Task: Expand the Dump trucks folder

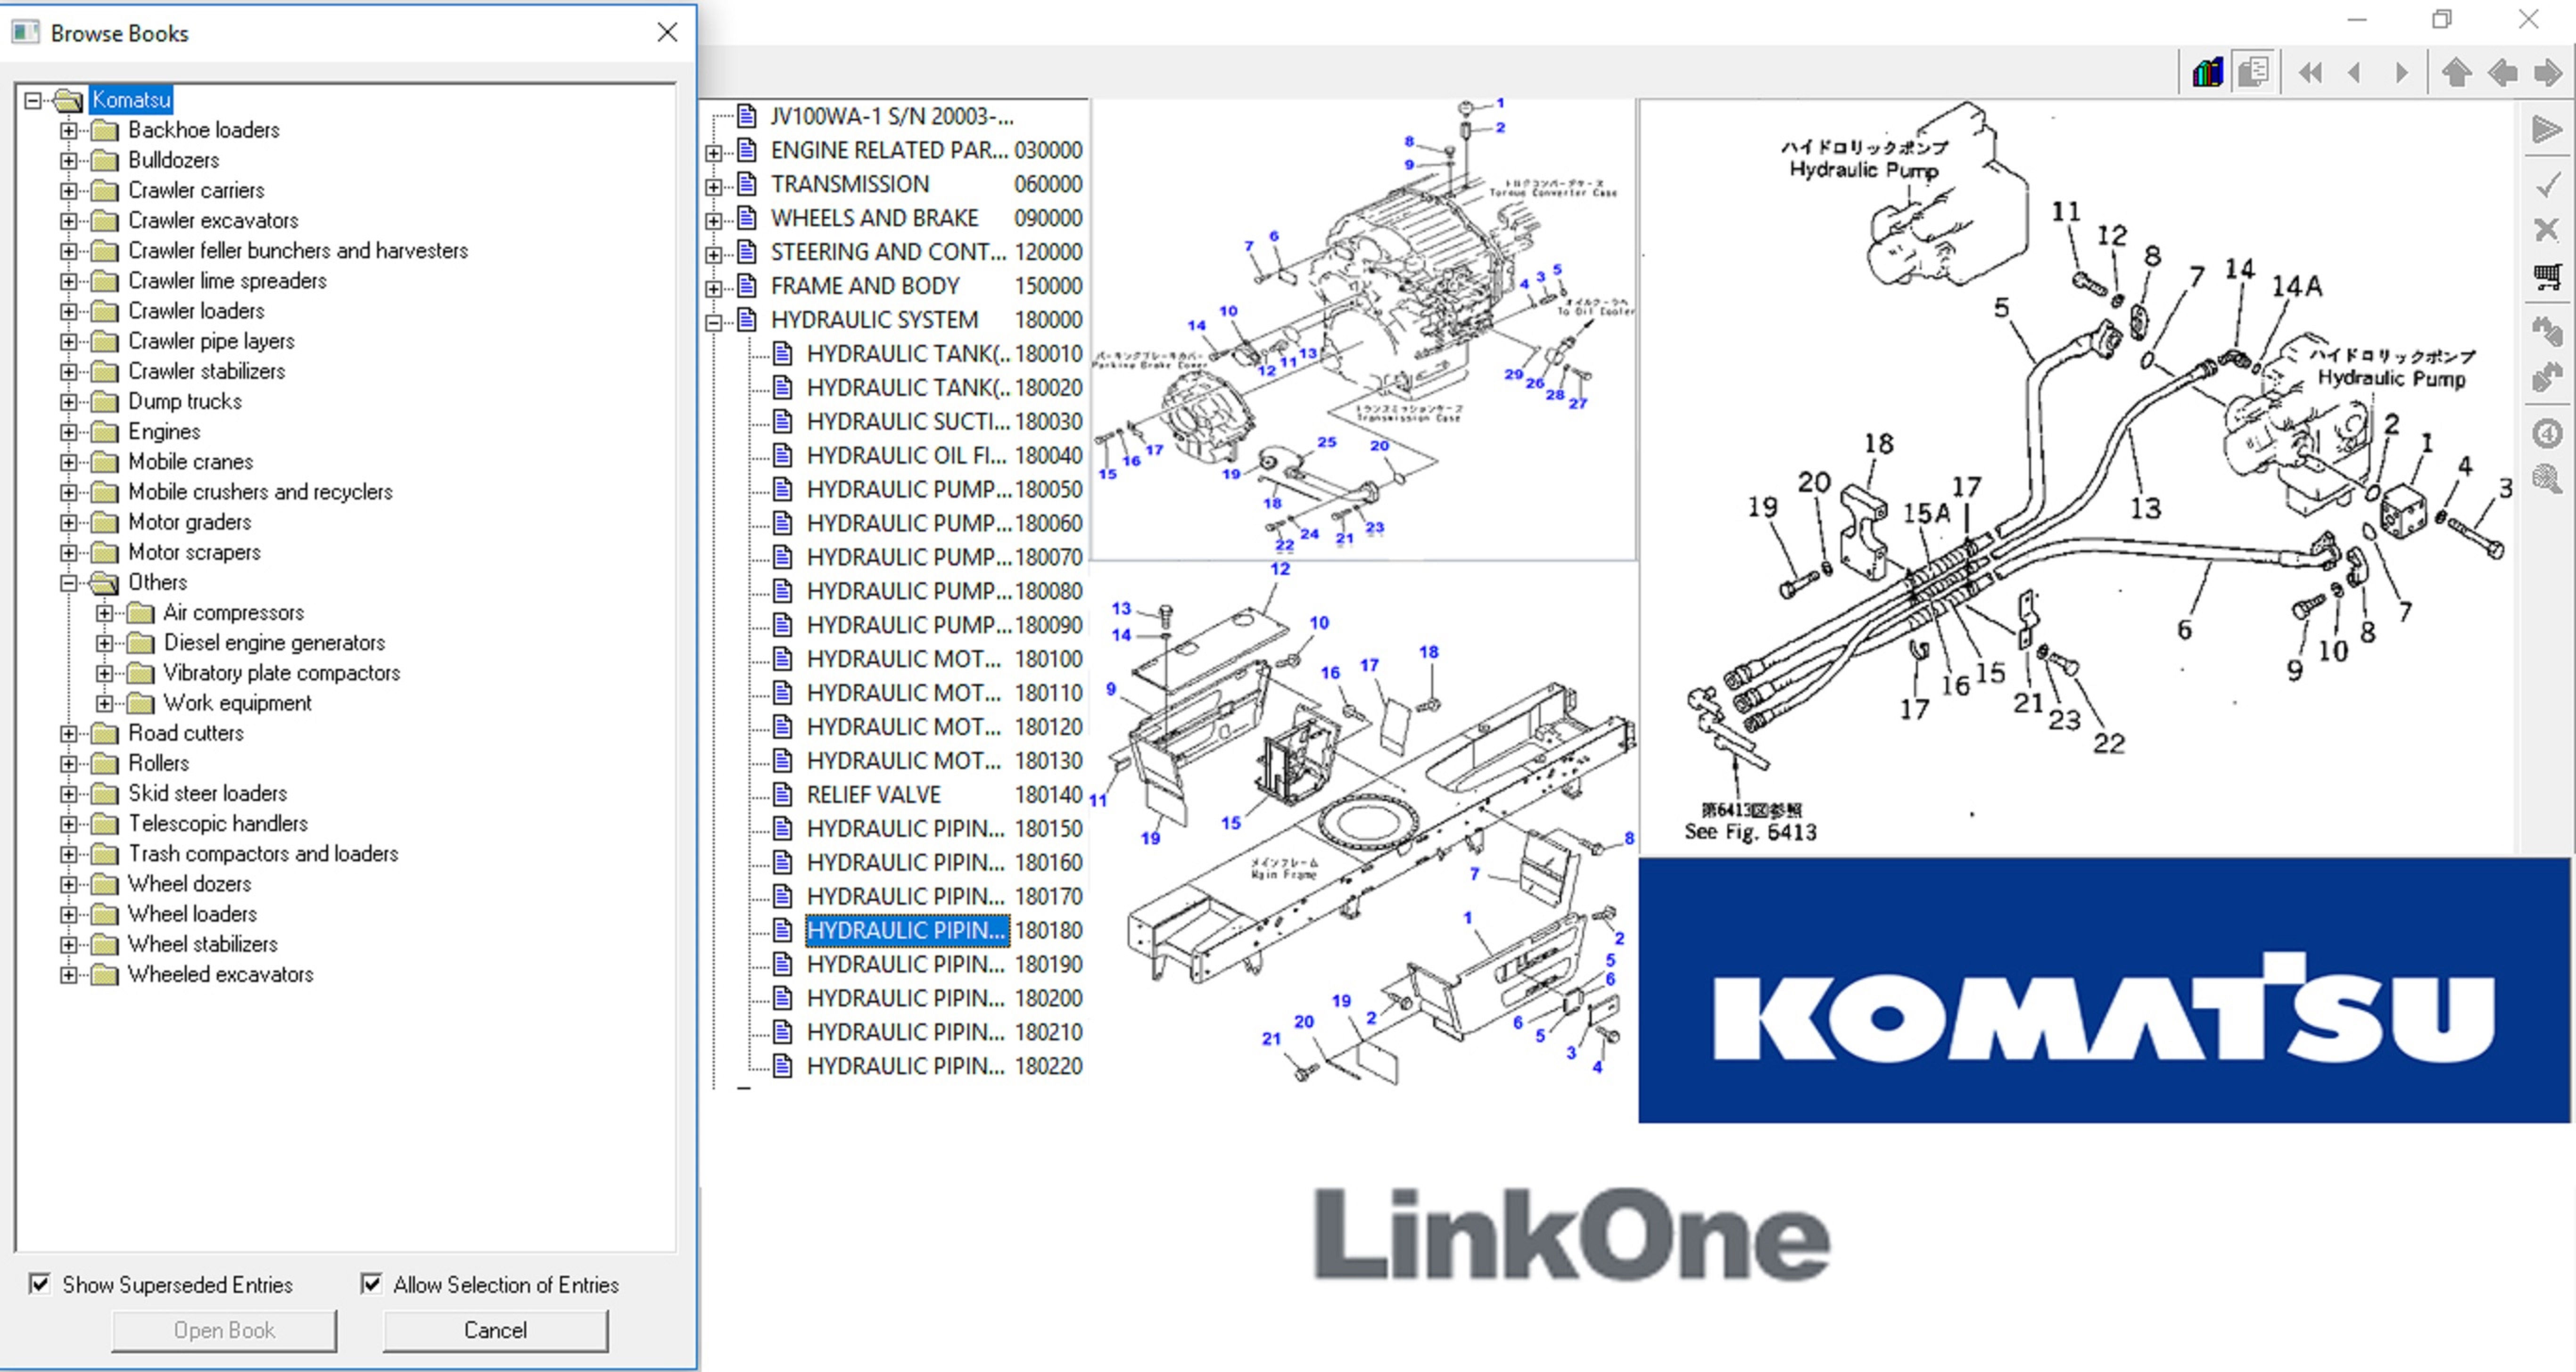Action: click(69, 402)
